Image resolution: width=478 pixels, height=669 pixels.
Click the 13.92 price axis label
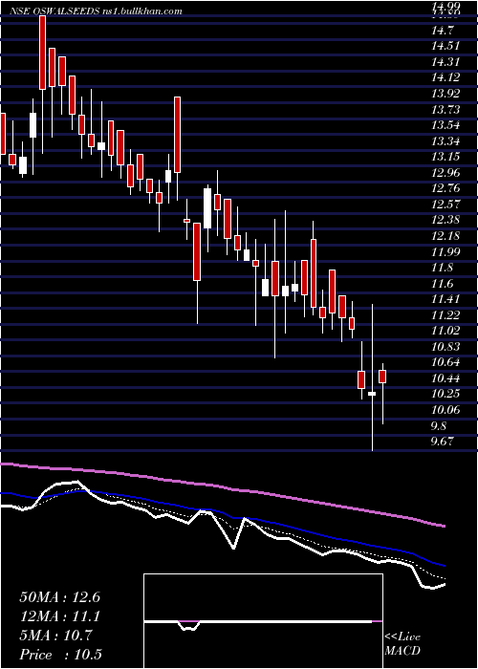click(445, 94)
